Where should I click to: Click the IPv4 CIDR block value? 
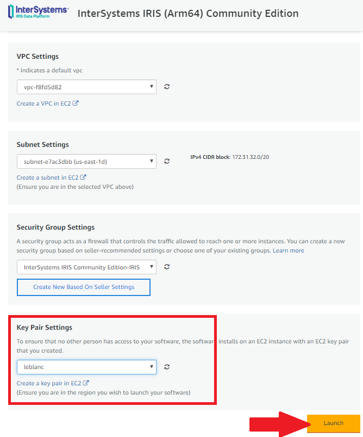tap(251, 157)
